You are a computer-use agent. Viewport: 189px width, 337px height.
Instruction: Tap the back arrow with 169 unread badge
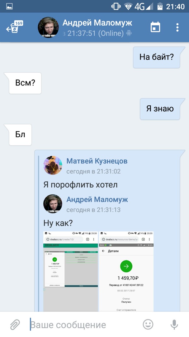(x=14, y=27)
